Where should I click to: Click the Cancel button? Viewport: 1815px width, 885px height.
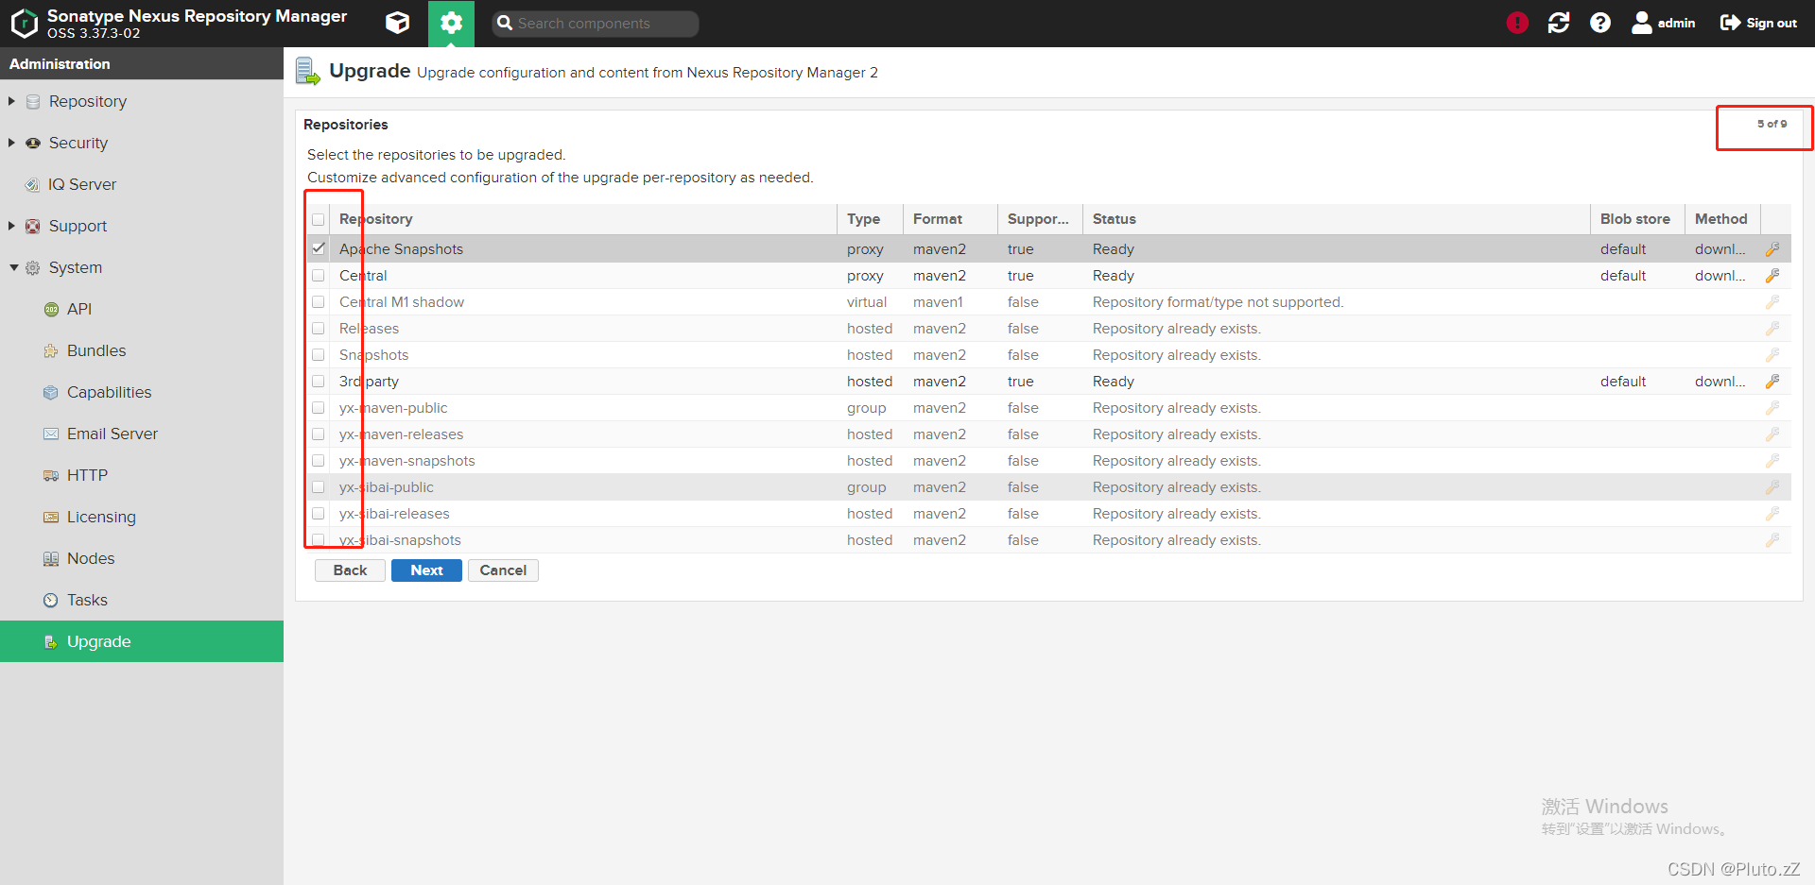click(x=503, y=570)
